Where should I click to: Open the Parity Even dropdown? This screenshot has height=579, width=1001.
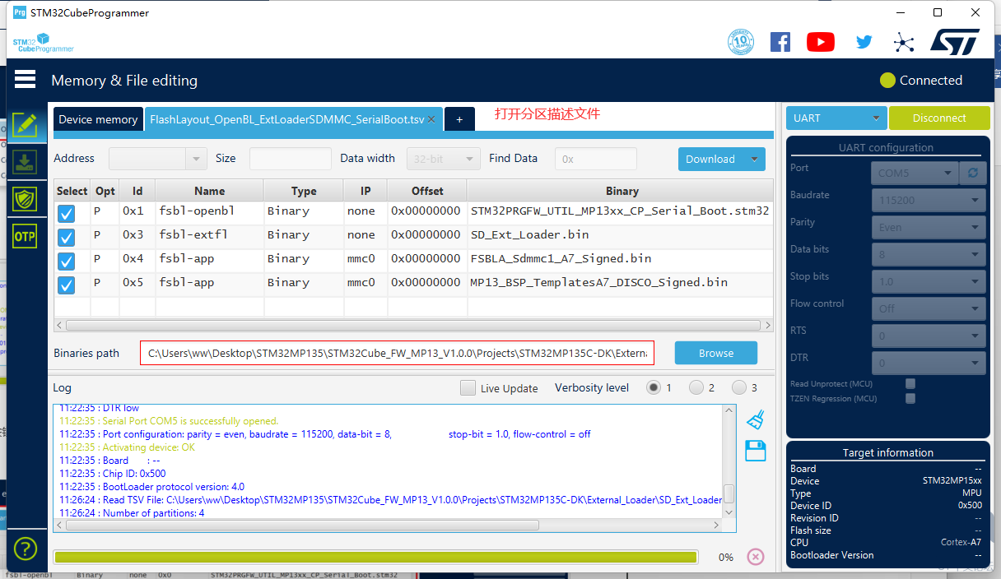click(929, 227)
